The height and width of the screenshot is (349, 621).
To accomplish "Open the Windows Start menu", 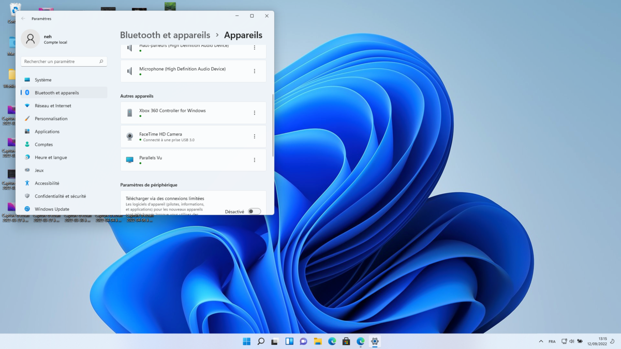I will click(x=247, y=341).
